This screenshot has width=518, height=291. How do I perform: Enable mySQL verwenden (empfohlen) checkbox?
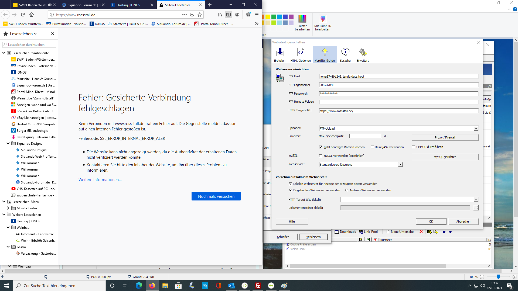coord(321,156)
